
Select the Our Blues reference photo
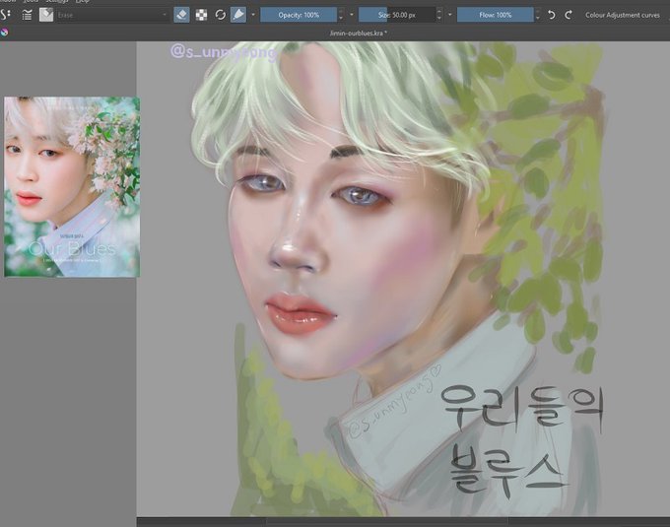click(72, 186)
